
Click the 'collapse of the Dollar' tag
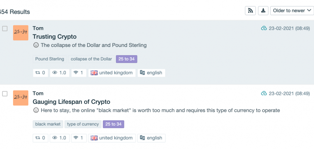click(x=91, y=59)
